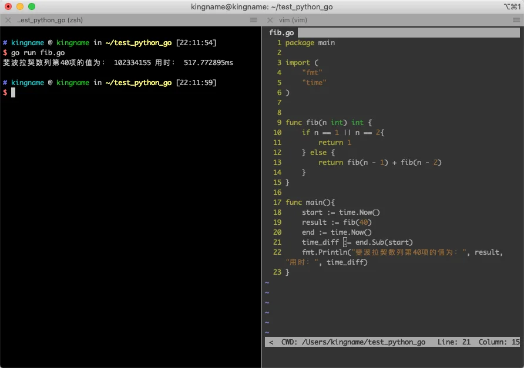Click the window title 'kingname@kingname: ~/test_python_go'

(x=261, y=6)
